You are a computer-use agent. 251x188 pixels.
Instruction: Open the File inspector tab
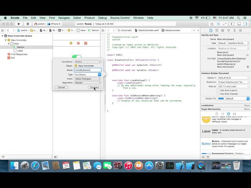click(211, 31)
